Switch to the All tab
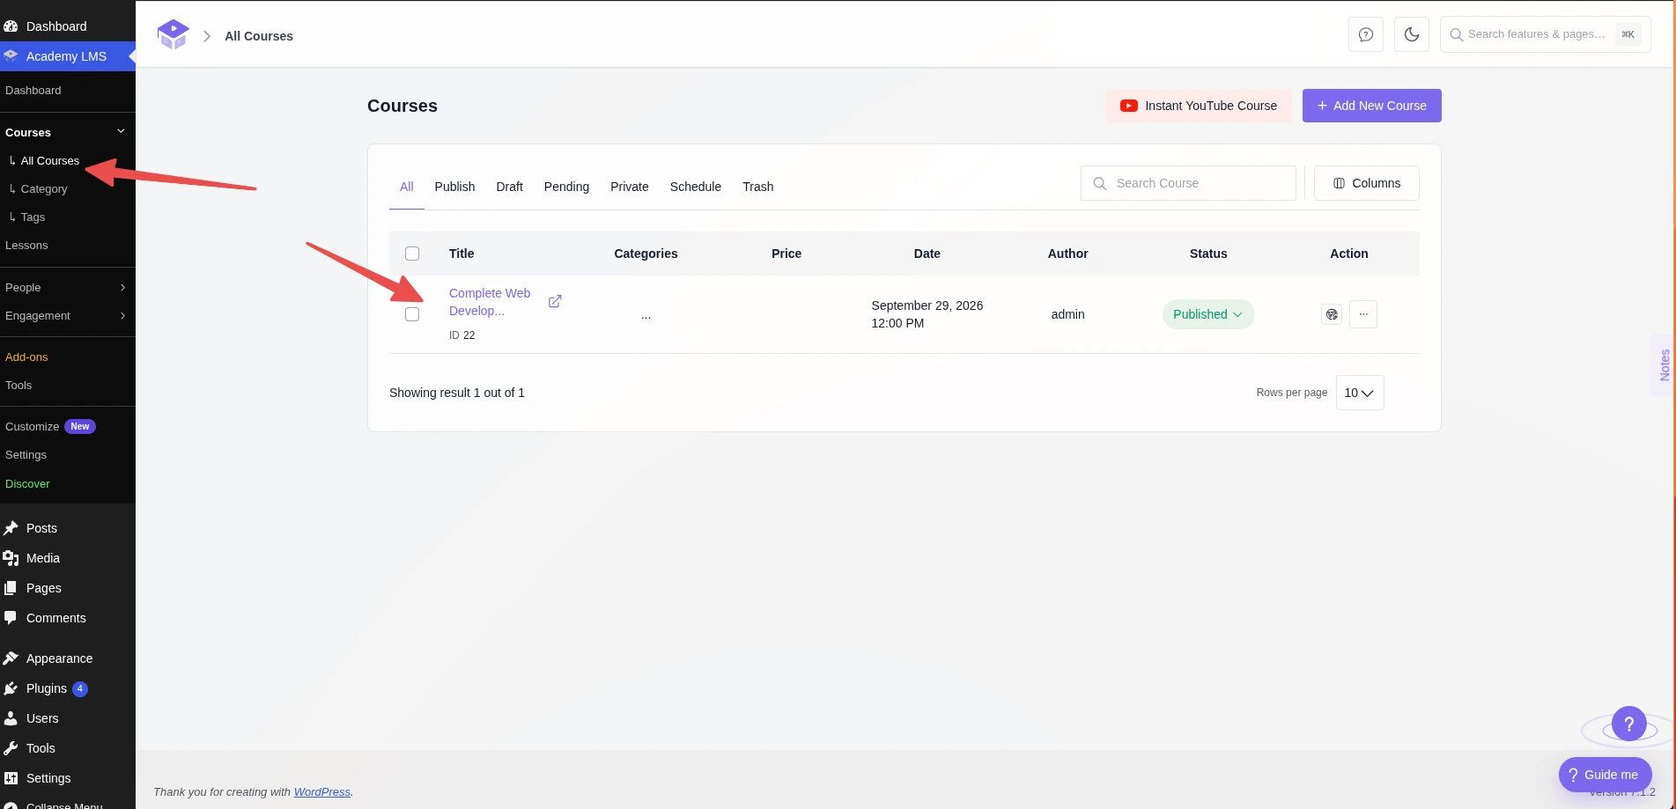The width and height of the screenshot is (1676, 809). click(407, 187)
